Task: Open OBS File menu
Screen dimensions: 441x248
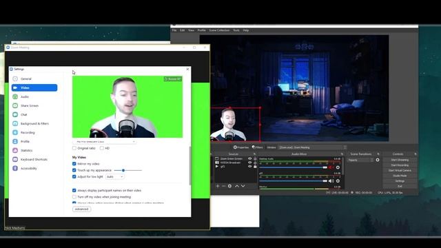Action: [174, 30]
